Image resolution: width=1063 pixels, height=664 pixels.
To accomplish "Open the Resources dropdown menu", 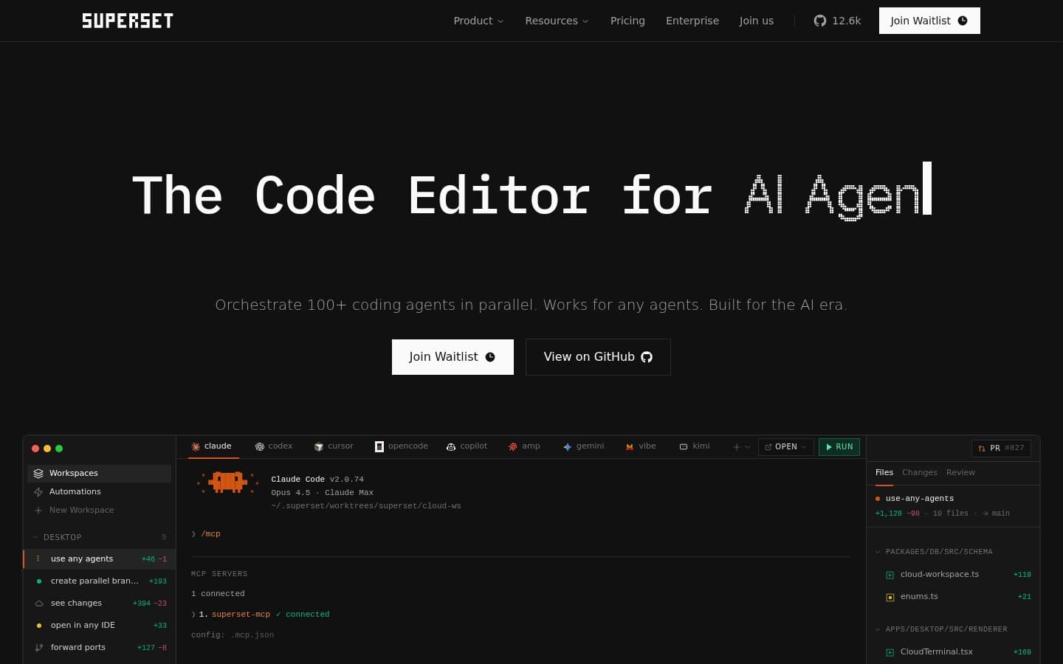I will (x=557, y=21).
